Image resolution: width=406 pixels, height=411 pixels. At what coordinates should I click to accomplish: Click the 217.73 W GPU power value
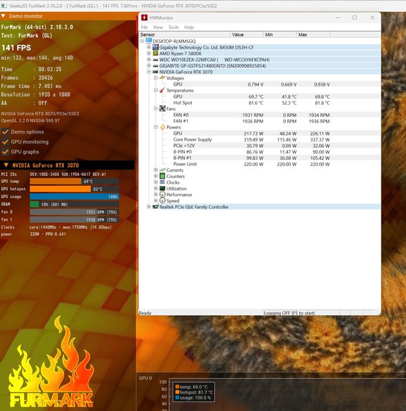click(253, 133)
